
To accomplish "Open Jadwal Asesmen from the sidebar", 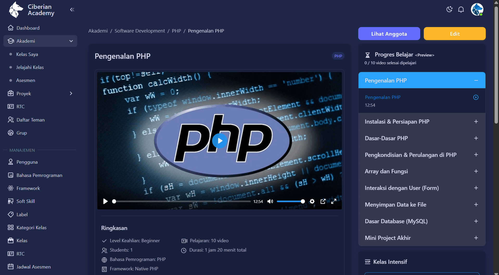I will click(33, 267).
